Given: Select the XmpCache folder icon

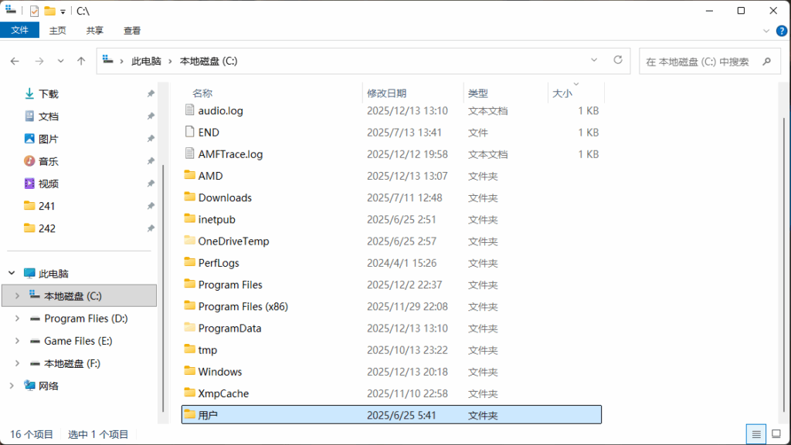Looking at the screenshot, I should 190,393.
